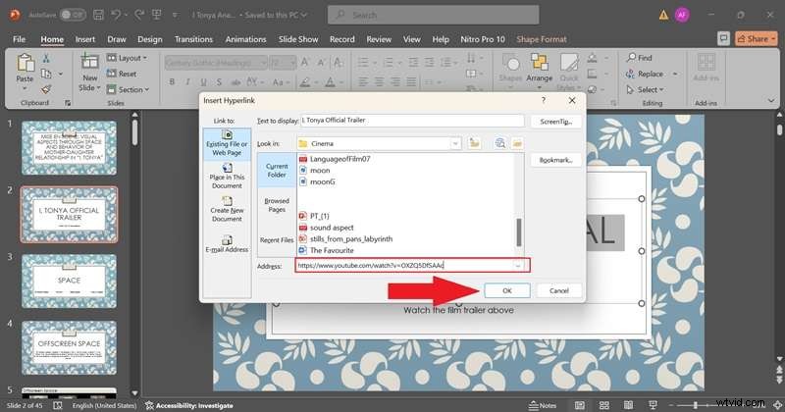Expand the Replace dropdown arrow
The height and width of the screenshot is (412, 785).
675,75
